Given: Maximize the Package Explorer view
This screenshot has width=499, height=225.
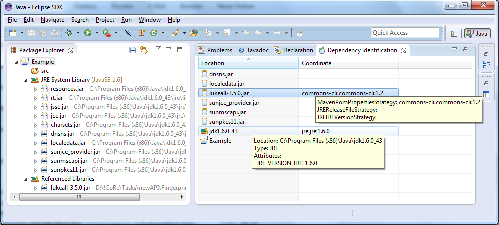Looking at the screenshot, I should click(180, 50).
